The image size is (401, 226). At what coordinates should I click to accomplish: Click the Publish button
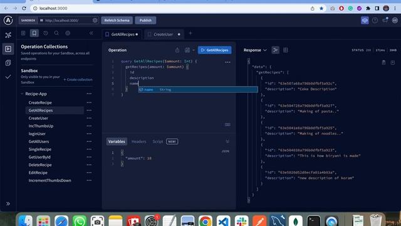145,20
